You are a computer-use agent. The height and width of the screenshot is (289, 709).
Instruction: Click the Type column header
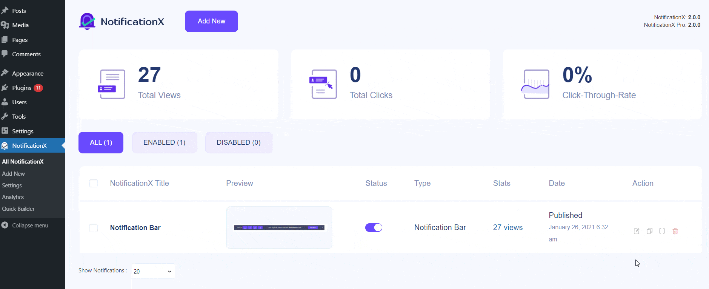click(x=423, y=183)
